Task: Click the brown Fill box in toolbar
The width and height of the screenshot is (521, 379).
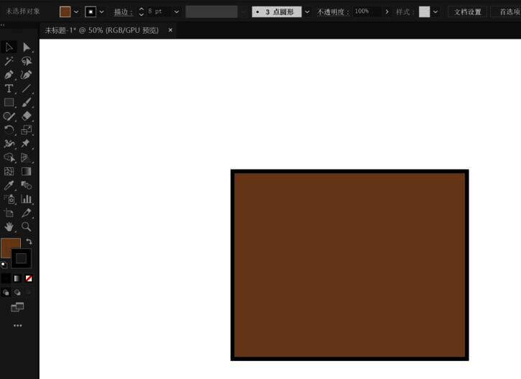Action: (x=9, y=245)
